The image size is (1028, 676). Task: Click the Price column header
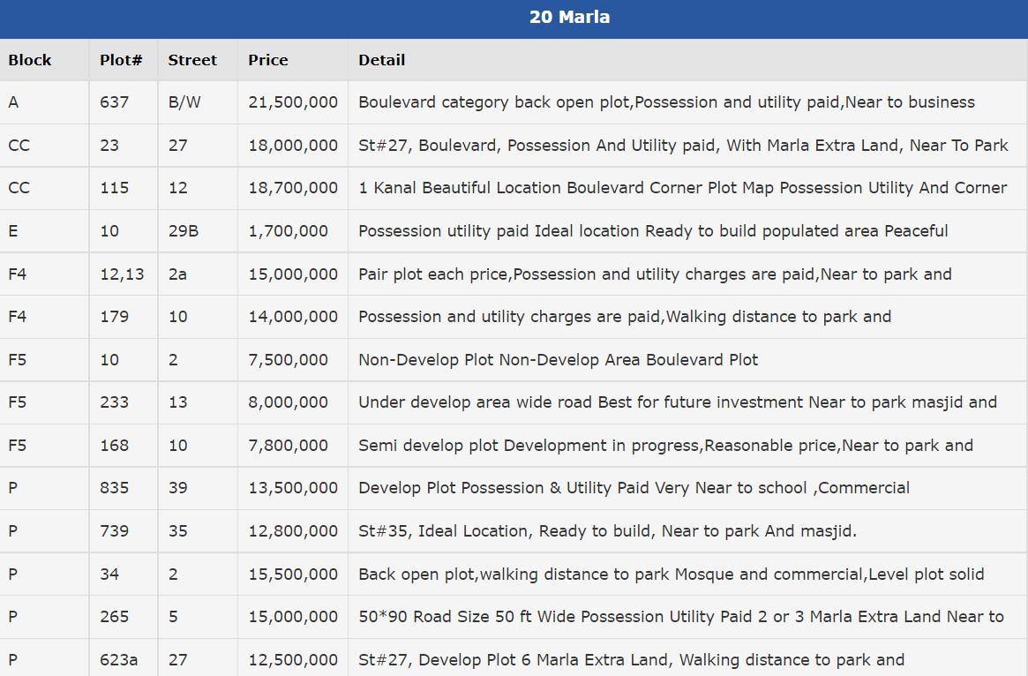(x=267, y=60)
